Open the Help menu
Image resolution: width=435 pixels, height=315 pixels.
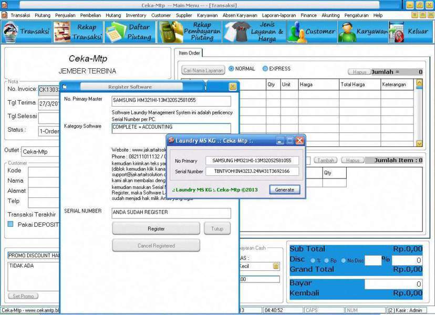coord(378,15)
